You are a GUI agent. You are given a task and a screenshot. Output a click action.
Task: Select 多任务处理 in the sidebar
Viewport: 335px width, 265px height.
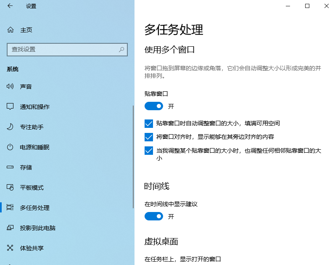pos(34,208)
